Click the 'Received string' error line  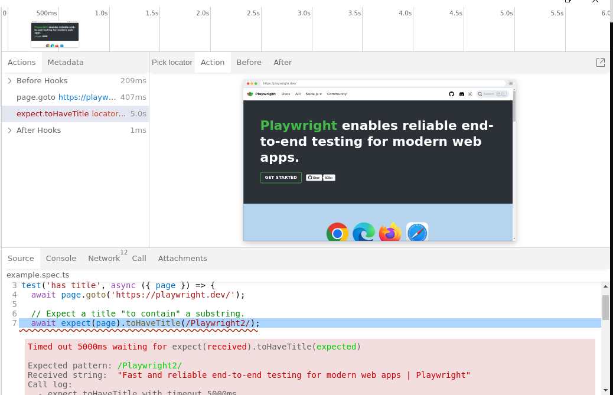pos(249,375)
